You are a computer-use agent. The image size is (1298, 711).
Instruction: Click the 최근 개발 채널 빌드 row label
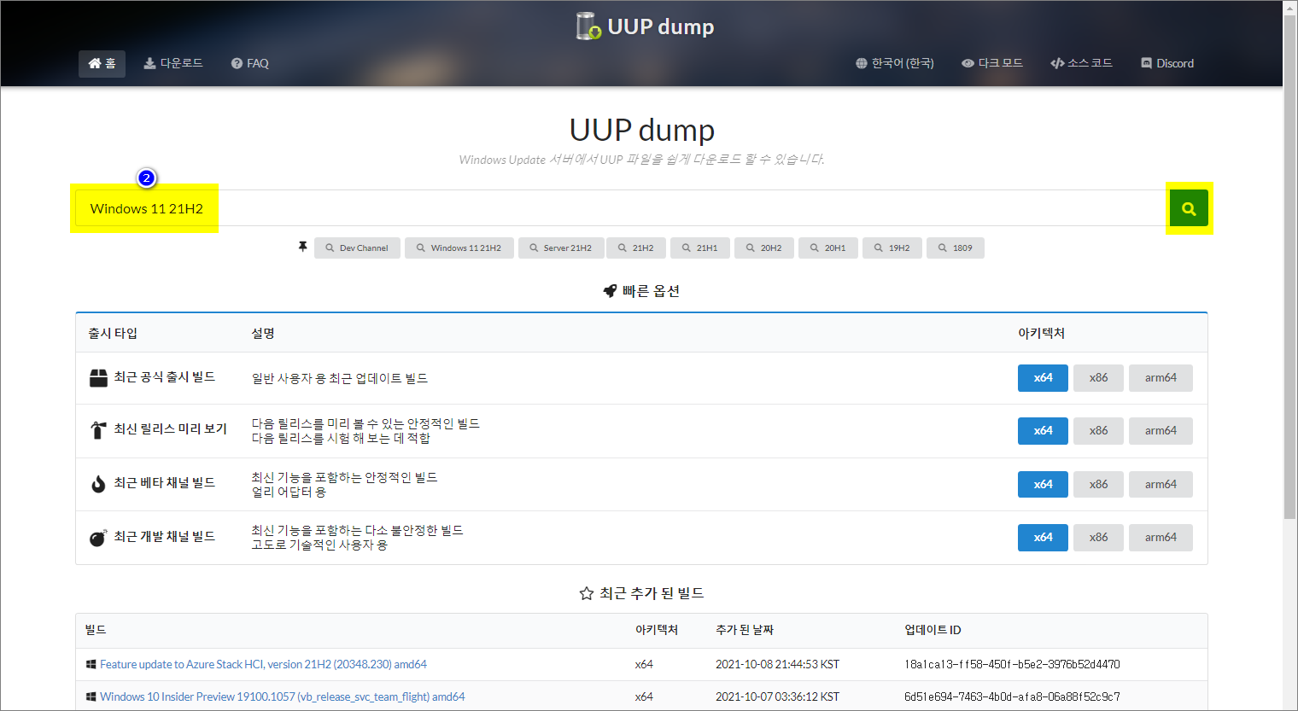click(165, 537)
